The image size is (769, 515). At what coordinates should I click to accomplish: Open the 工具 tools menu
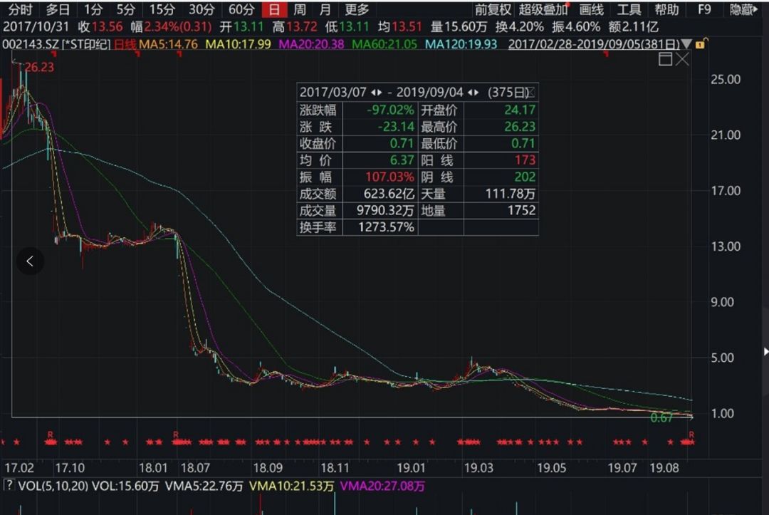[x=629, y=9]
